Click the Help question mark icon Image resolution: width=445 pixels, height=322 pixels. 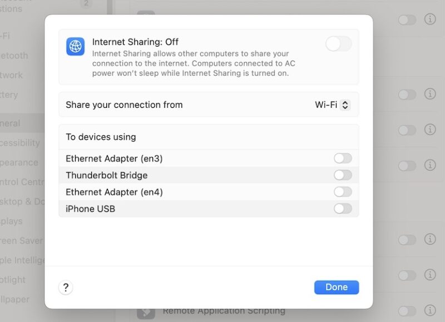(x=66, y=287)
